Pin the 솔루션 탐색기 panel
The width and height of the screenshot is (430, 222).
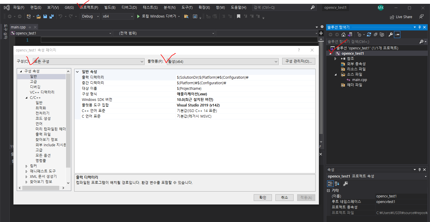tap(419, 27)
